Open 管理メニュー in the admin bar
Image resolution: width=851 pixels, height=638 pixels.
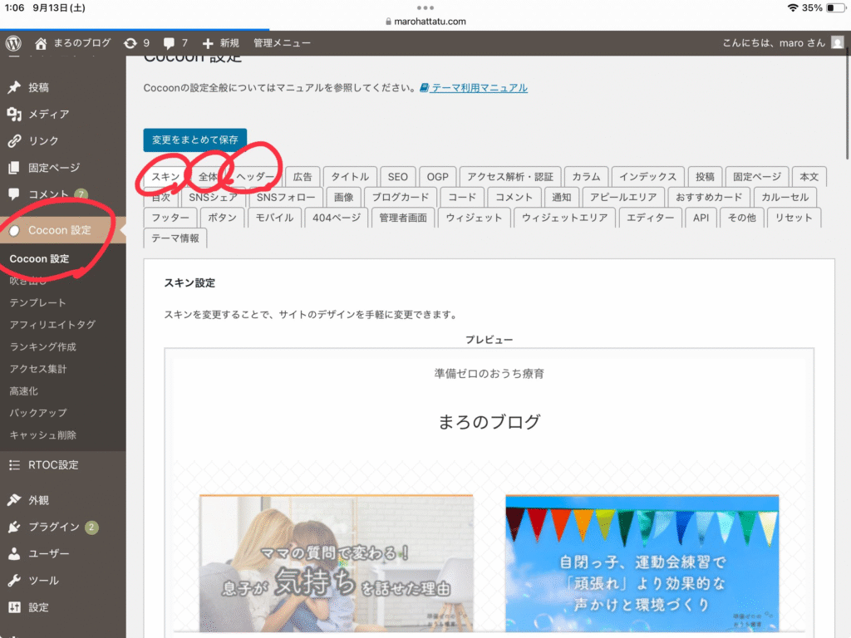coord(282,43)
